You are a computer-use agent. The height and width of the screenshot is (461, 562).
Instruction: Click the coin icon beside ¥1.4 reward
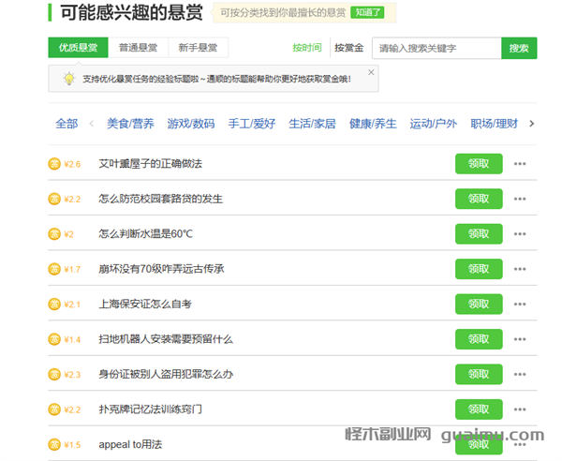click(x=54, y=339)
